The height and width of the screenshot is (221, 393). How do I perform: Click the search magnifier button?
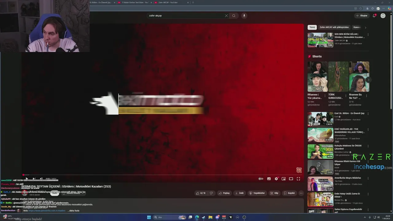click(234, 16)
